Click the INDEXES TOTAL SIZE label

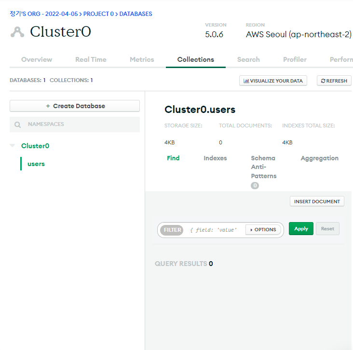[309, 126]
